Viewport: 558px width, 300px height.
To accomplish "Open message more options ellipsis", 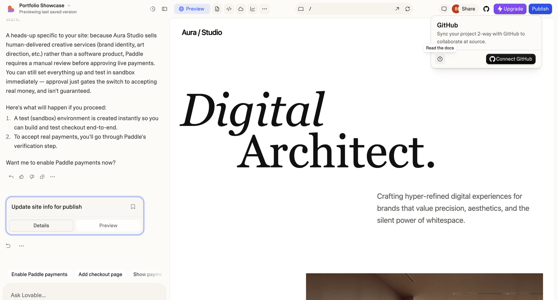I will coord(53,177).
